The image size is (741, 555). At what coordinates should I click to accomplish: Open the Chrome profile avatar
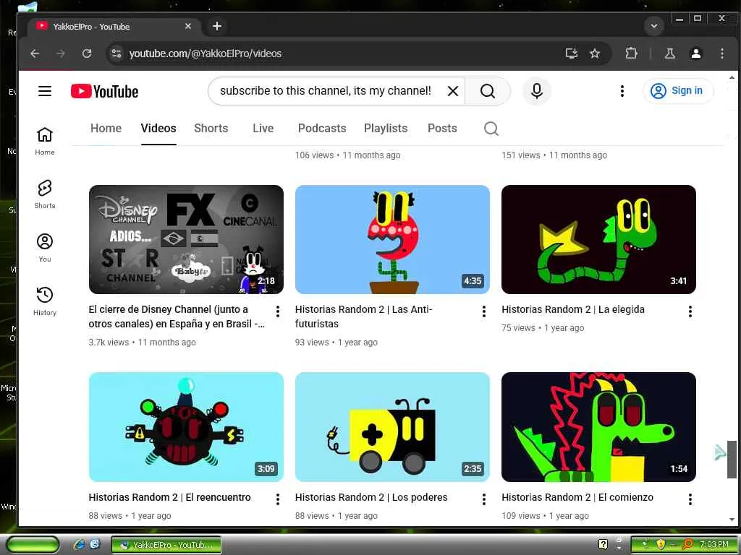[x=695, y=53]
